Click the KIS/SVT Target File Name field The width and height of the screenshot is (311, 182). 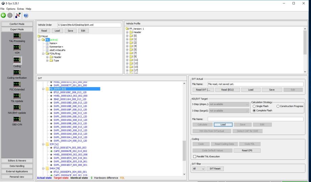point(255,119)
